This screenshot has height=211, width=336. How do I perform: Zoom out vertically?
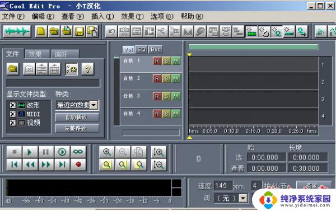[159, 165]
